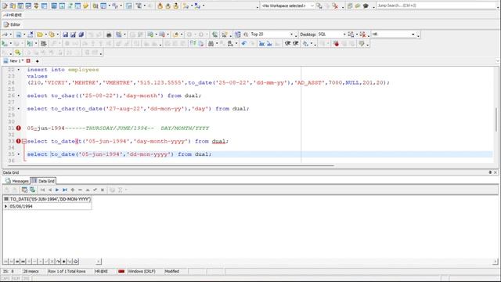Image resolution: width=501 pixels, height=282 pixels.
Task: Open the Top 20 row limit dropdown
Action: [291, 34]
